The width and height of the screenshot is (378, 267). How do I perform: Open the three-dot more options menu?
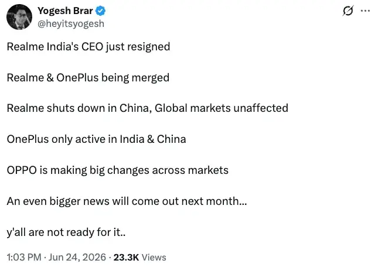pos(365,11)
